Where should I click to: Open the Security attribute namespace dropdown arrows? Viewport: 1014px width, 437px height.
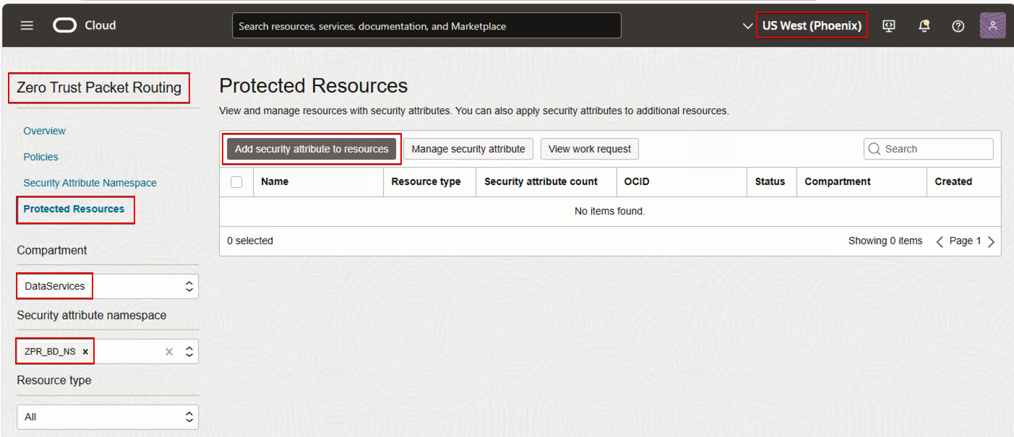(x=189, y=352)
